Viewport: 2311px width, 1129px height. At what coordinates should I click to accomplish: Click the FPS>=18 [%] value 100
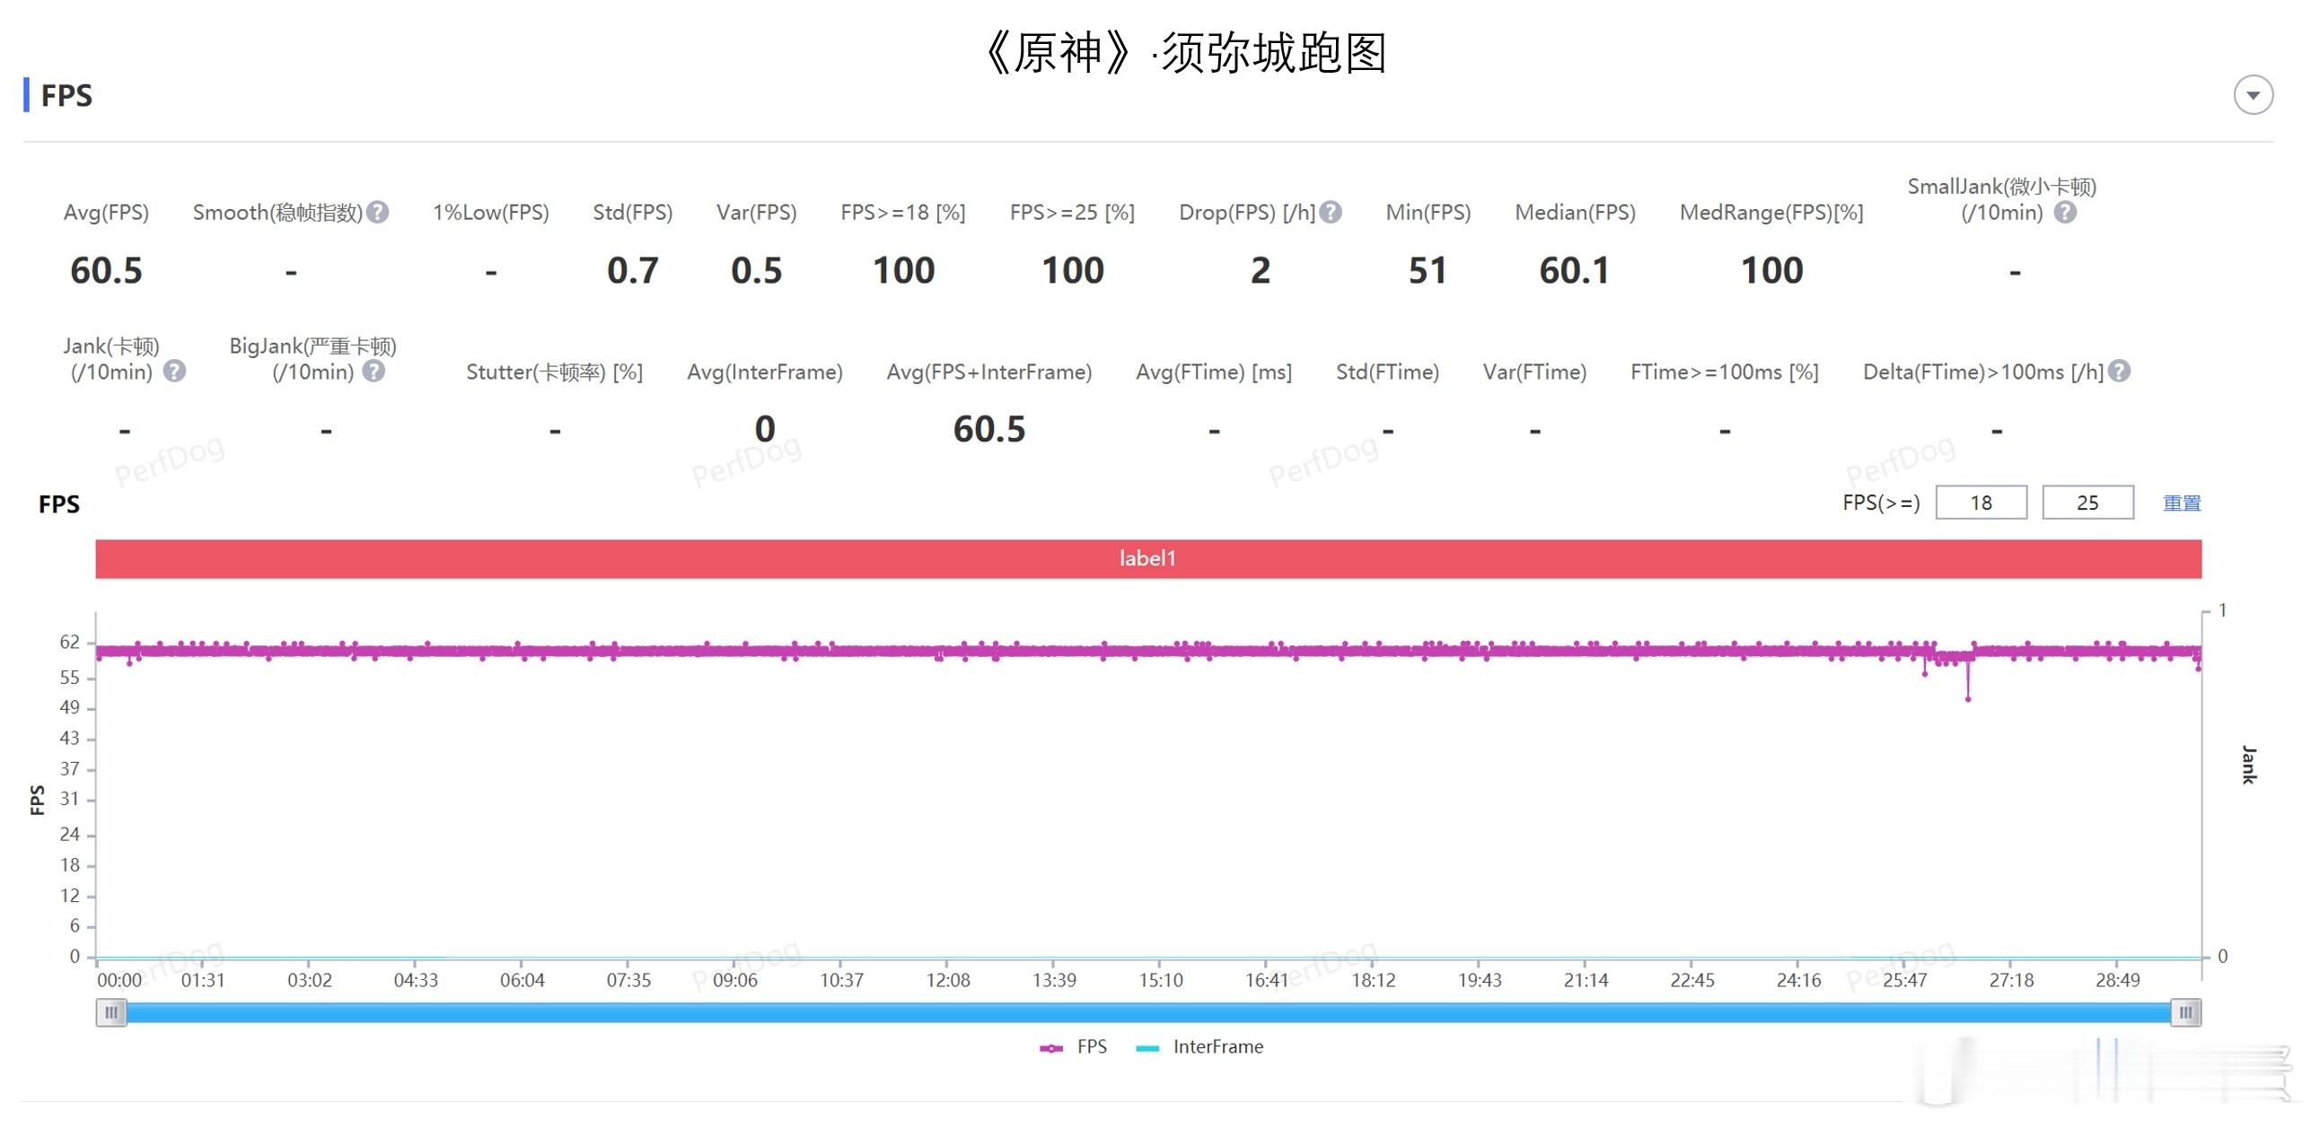[x=903, y=270]
